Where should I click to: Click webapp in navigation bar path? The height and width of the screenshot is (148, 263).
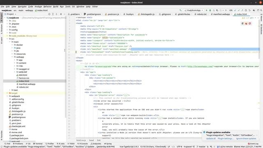tap(29, 10)
